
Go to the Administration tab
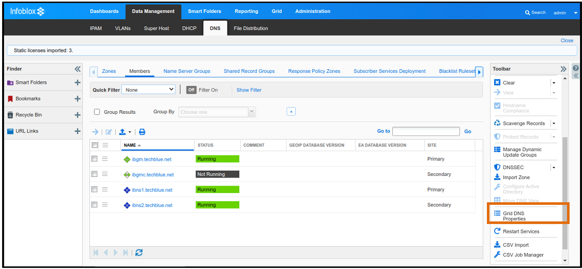click(x=313, y=11)
